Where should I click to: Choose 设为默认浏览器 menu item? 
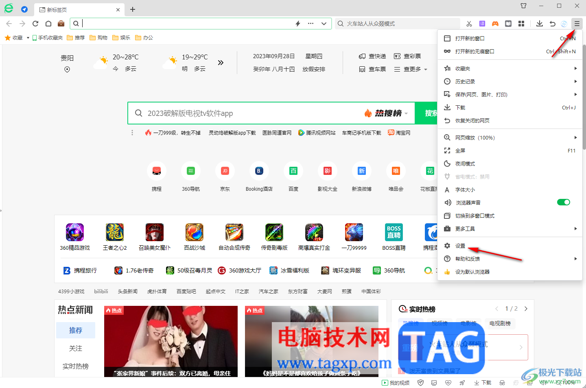pos(510,272)
